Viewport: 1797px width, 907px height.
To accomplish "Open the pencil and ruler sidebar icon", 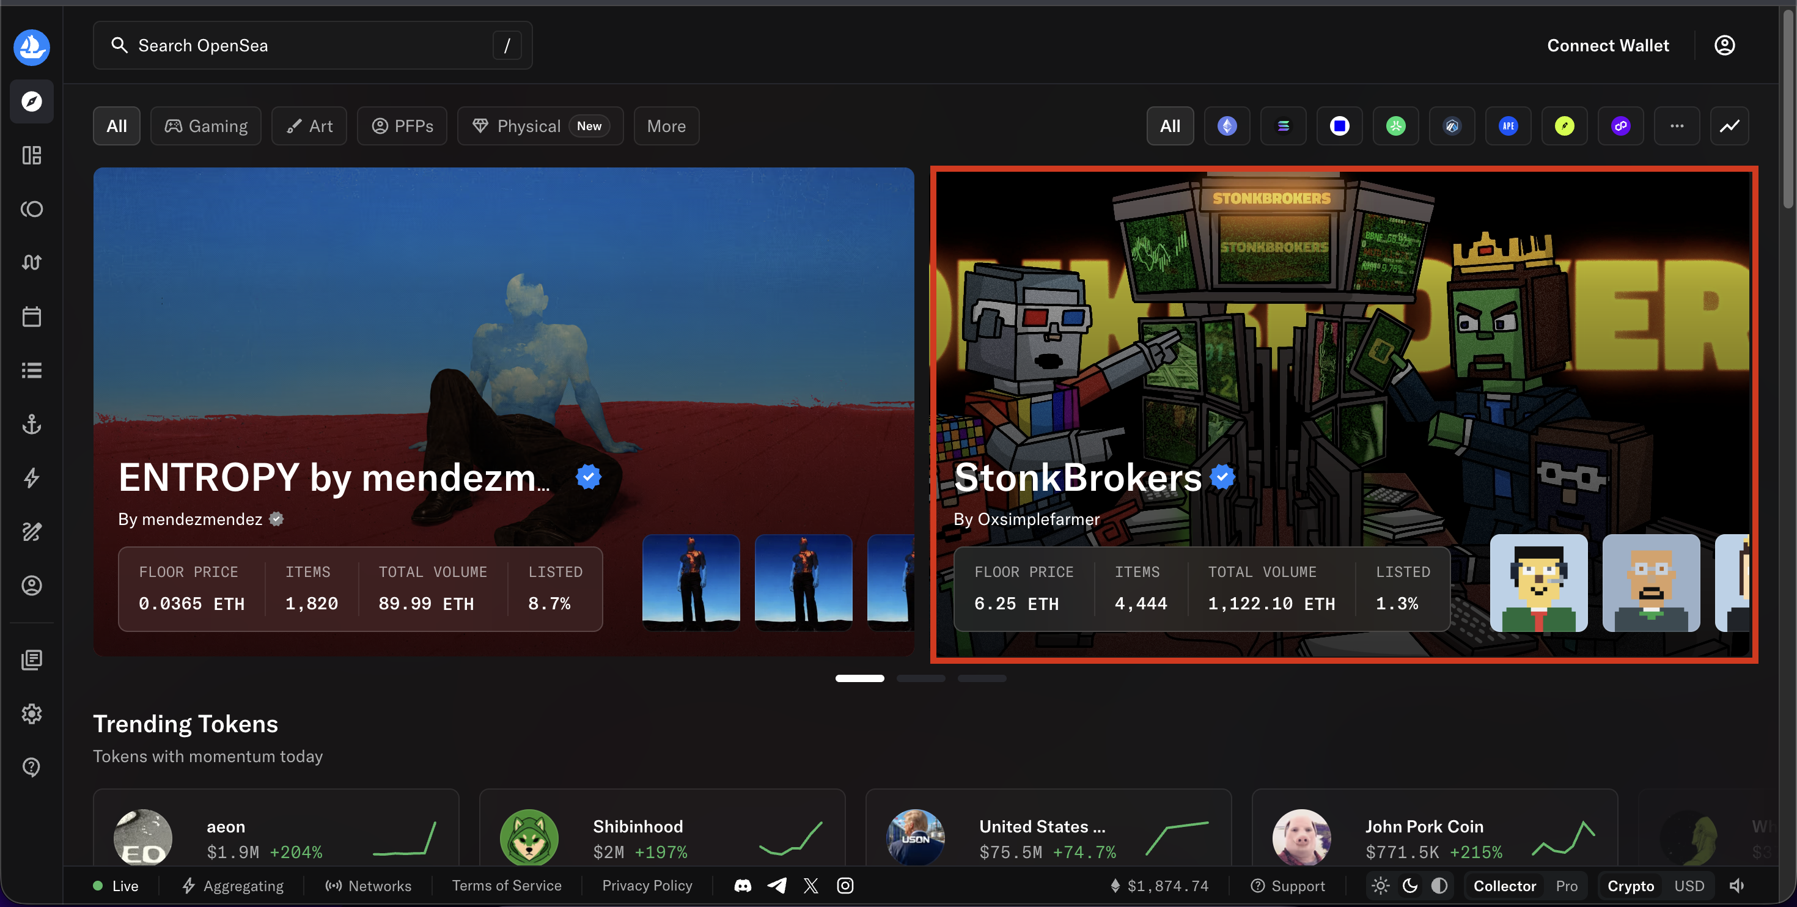I will [31, 532].
